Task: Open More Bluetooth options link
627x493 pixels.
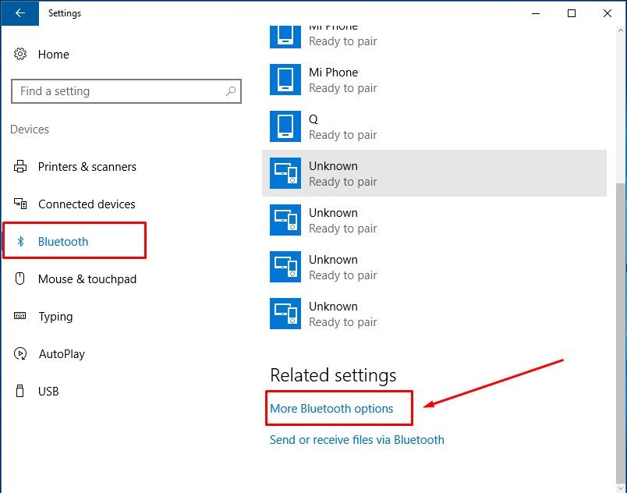Action: point(331,408)
